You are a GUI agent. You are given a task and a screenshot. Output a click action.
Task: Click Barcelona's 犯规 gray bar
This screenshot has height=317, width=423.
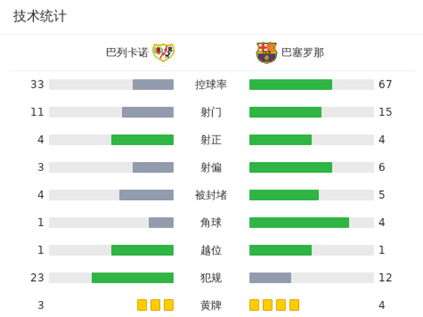(270, 278)
